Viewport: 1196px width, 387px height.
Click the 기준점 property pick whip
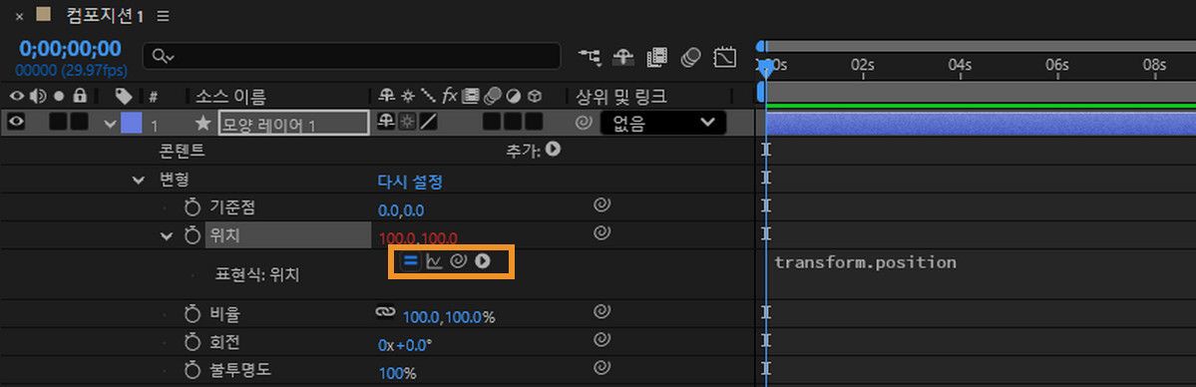[x=601, y=204]
